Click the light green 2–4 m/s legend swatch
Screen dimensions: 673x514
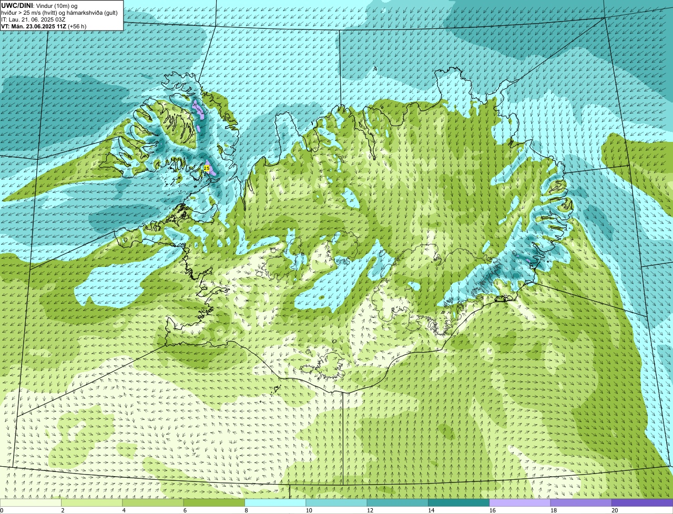91,502
